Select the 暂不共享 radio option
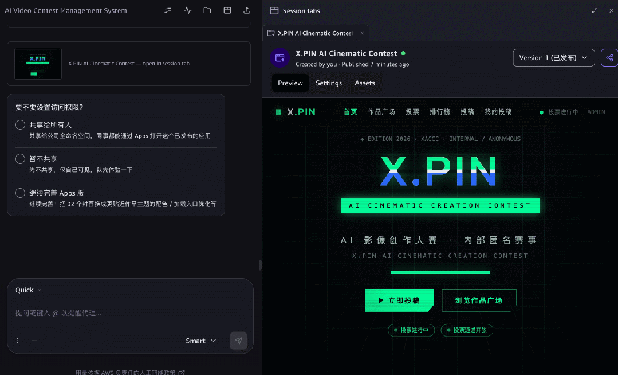This screenshot has height=375, width=618. (x=21, y=159)
